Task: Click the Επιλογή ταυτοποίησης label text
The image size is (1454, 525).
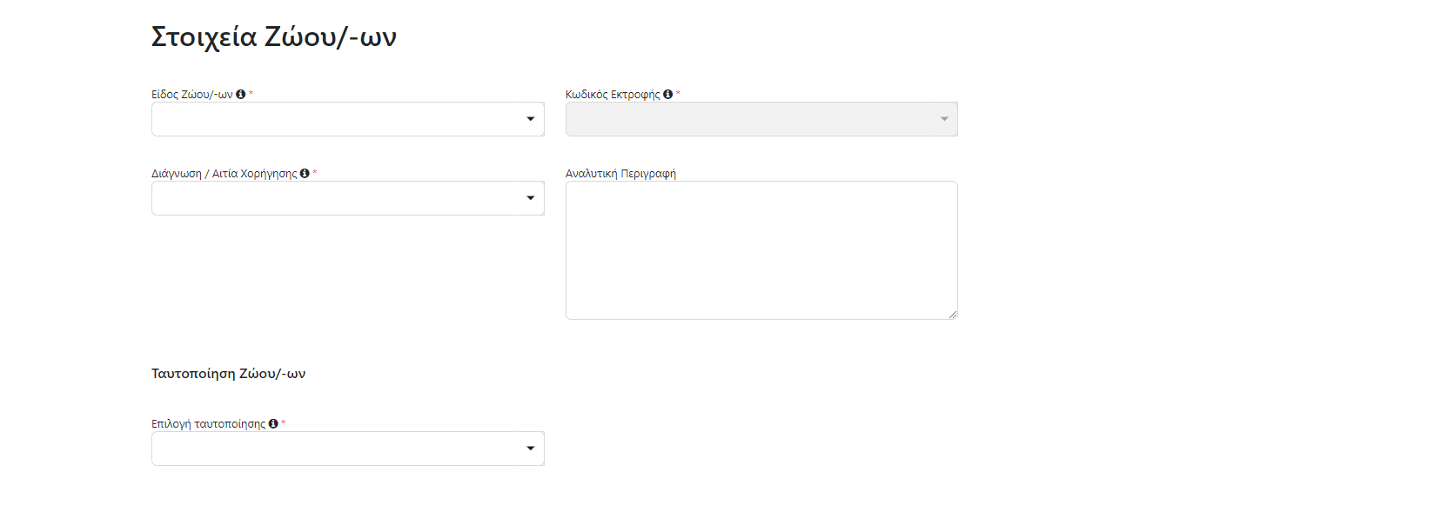Action: 209,424
